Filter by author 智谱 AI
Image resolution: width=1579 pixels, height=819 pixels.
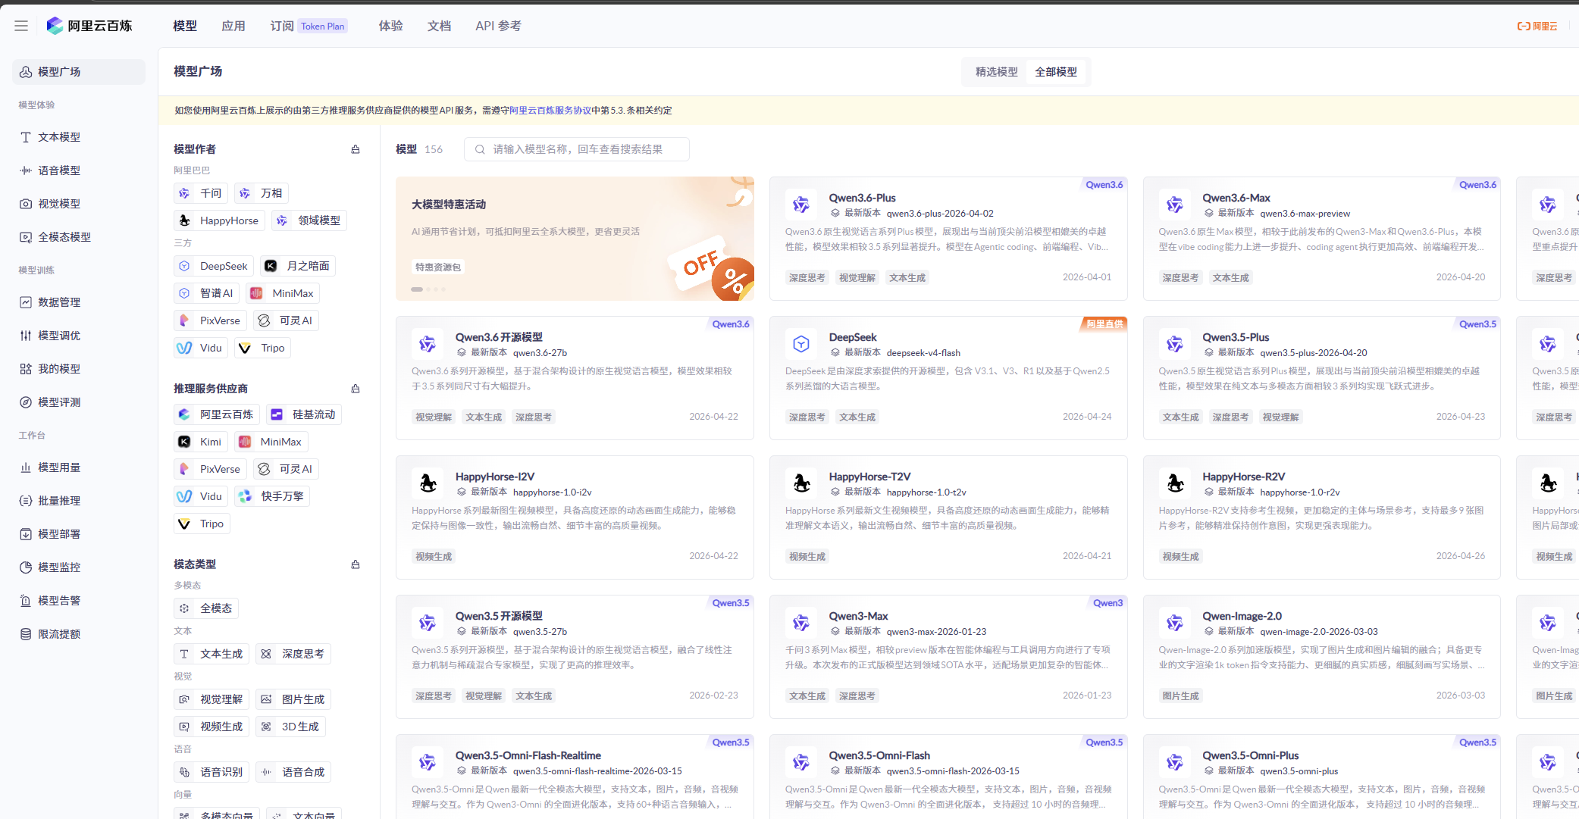click(x=207, y=293)
